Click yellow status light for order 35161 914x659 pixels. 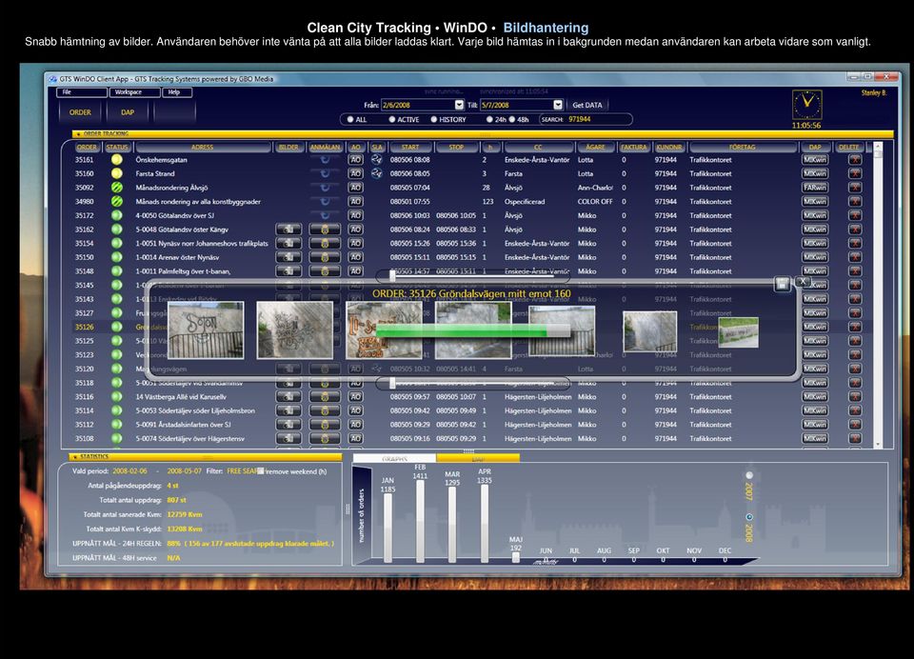(116, 159)
